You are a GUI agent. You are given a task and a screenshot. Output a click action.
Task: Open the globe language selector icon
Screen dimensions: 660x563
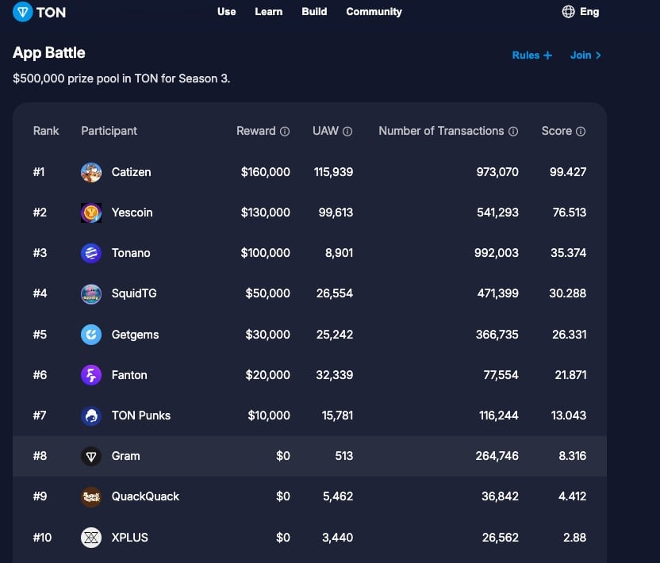point(568,12)
